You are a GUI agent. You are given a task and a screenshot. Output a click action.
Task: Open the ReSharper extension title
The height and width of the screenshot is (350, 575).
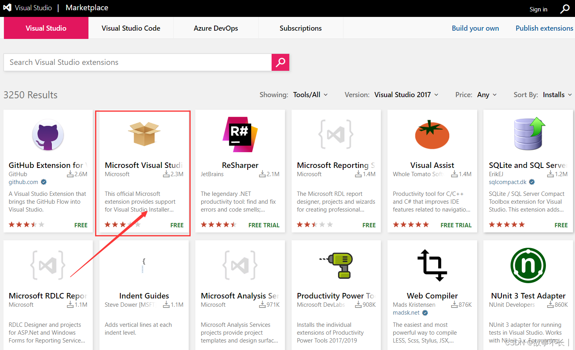(240, 165)
